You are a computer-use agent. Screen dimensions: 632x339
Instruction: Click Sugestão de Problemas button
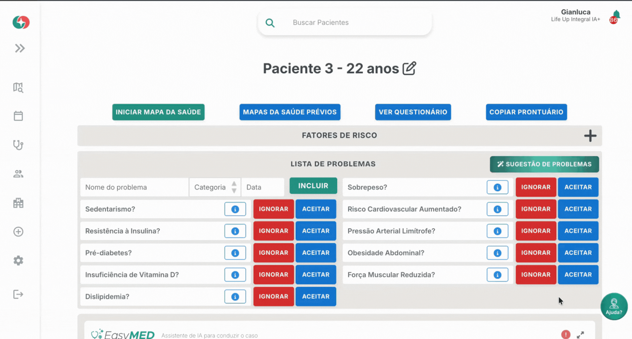coord(544,164)
